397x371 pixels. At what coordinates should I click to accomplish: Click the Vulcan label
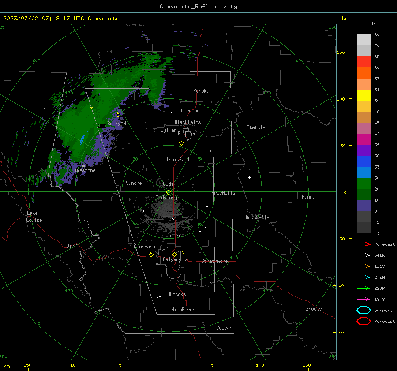[224, 328]
